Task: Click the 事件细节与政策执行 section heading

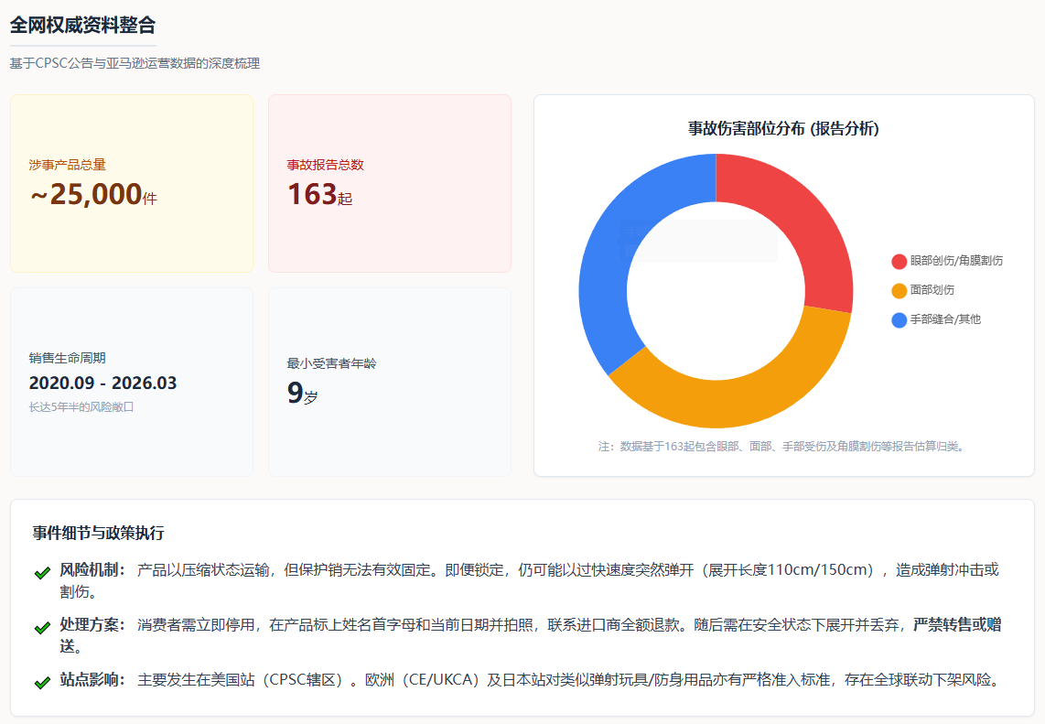Action: click(99, 533)
